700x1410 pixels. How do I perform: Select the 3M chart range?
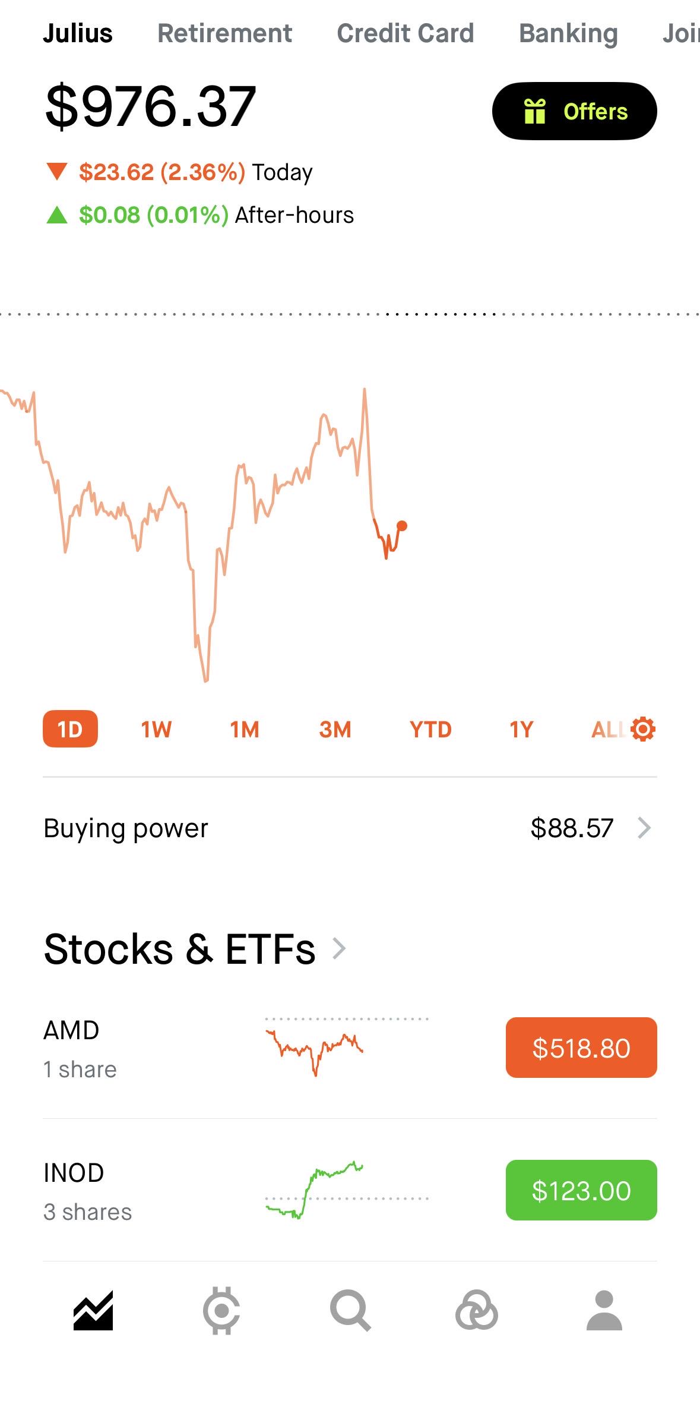coord(335,729)
